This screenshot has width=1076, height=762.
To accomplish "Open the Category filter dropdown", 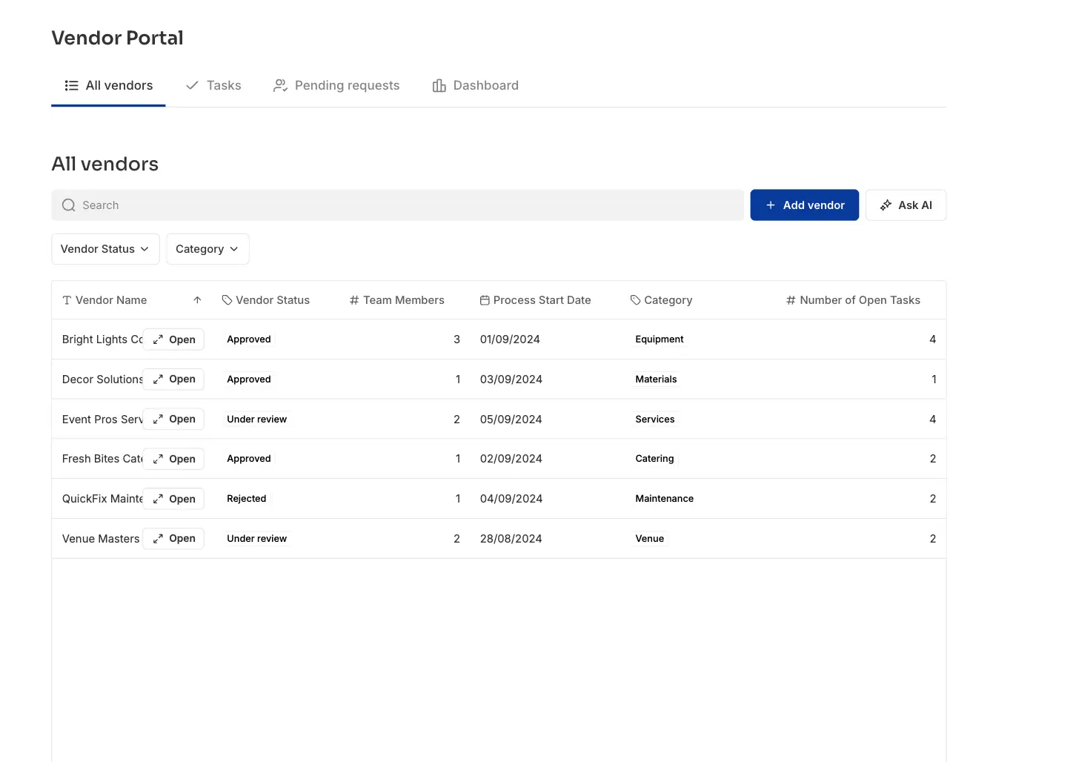I will [207, 249].
